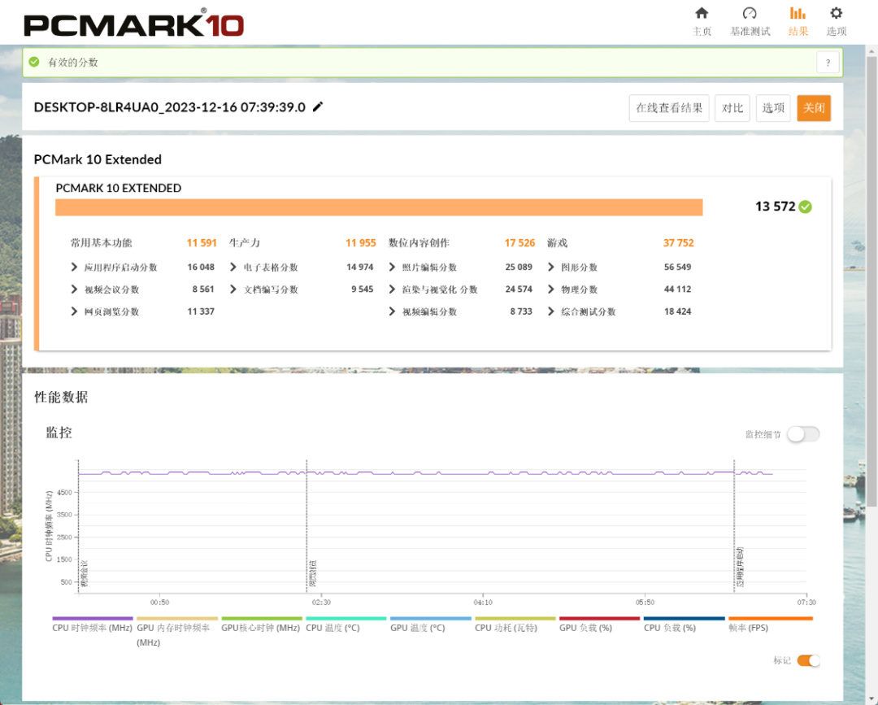Click the 监控 chart heading
The height and width of the screenshot is (705, 878).
point(59,433)
